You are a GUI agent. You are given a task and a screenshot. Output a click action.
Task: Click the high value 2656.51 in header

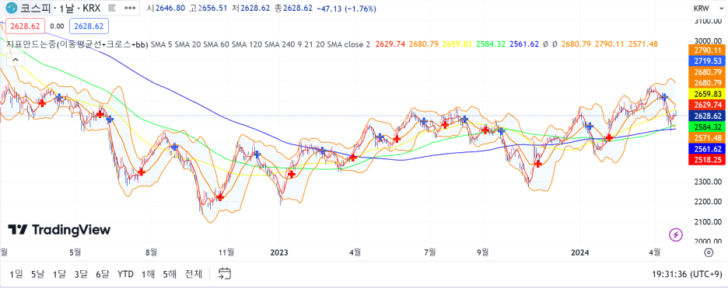tap(213, 9)
